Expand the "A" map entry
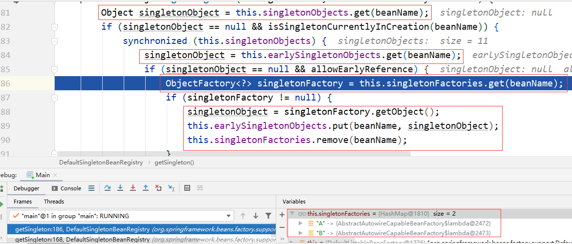The image size is (572, 244). pyautogui.click(x=301, y=223)
